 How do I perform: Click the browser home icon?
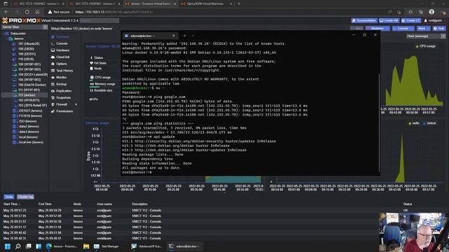coord(37,12)
